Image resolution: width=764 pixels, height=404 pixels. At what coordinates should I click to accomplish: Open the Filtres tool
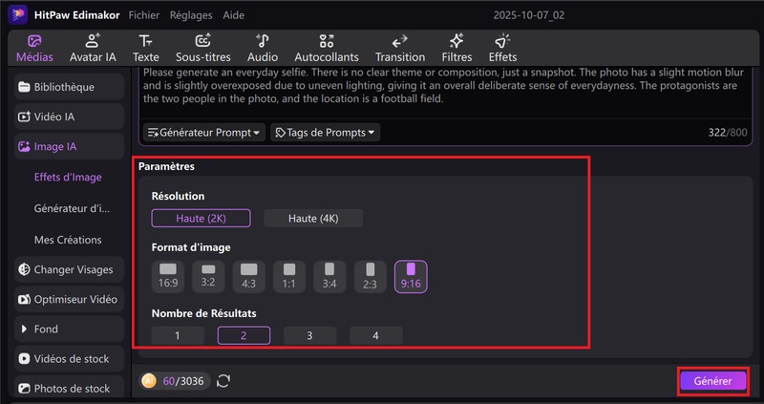coord(456,48)
